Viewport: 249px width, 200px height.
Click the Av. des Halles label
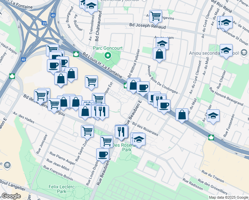click(24, 117)
